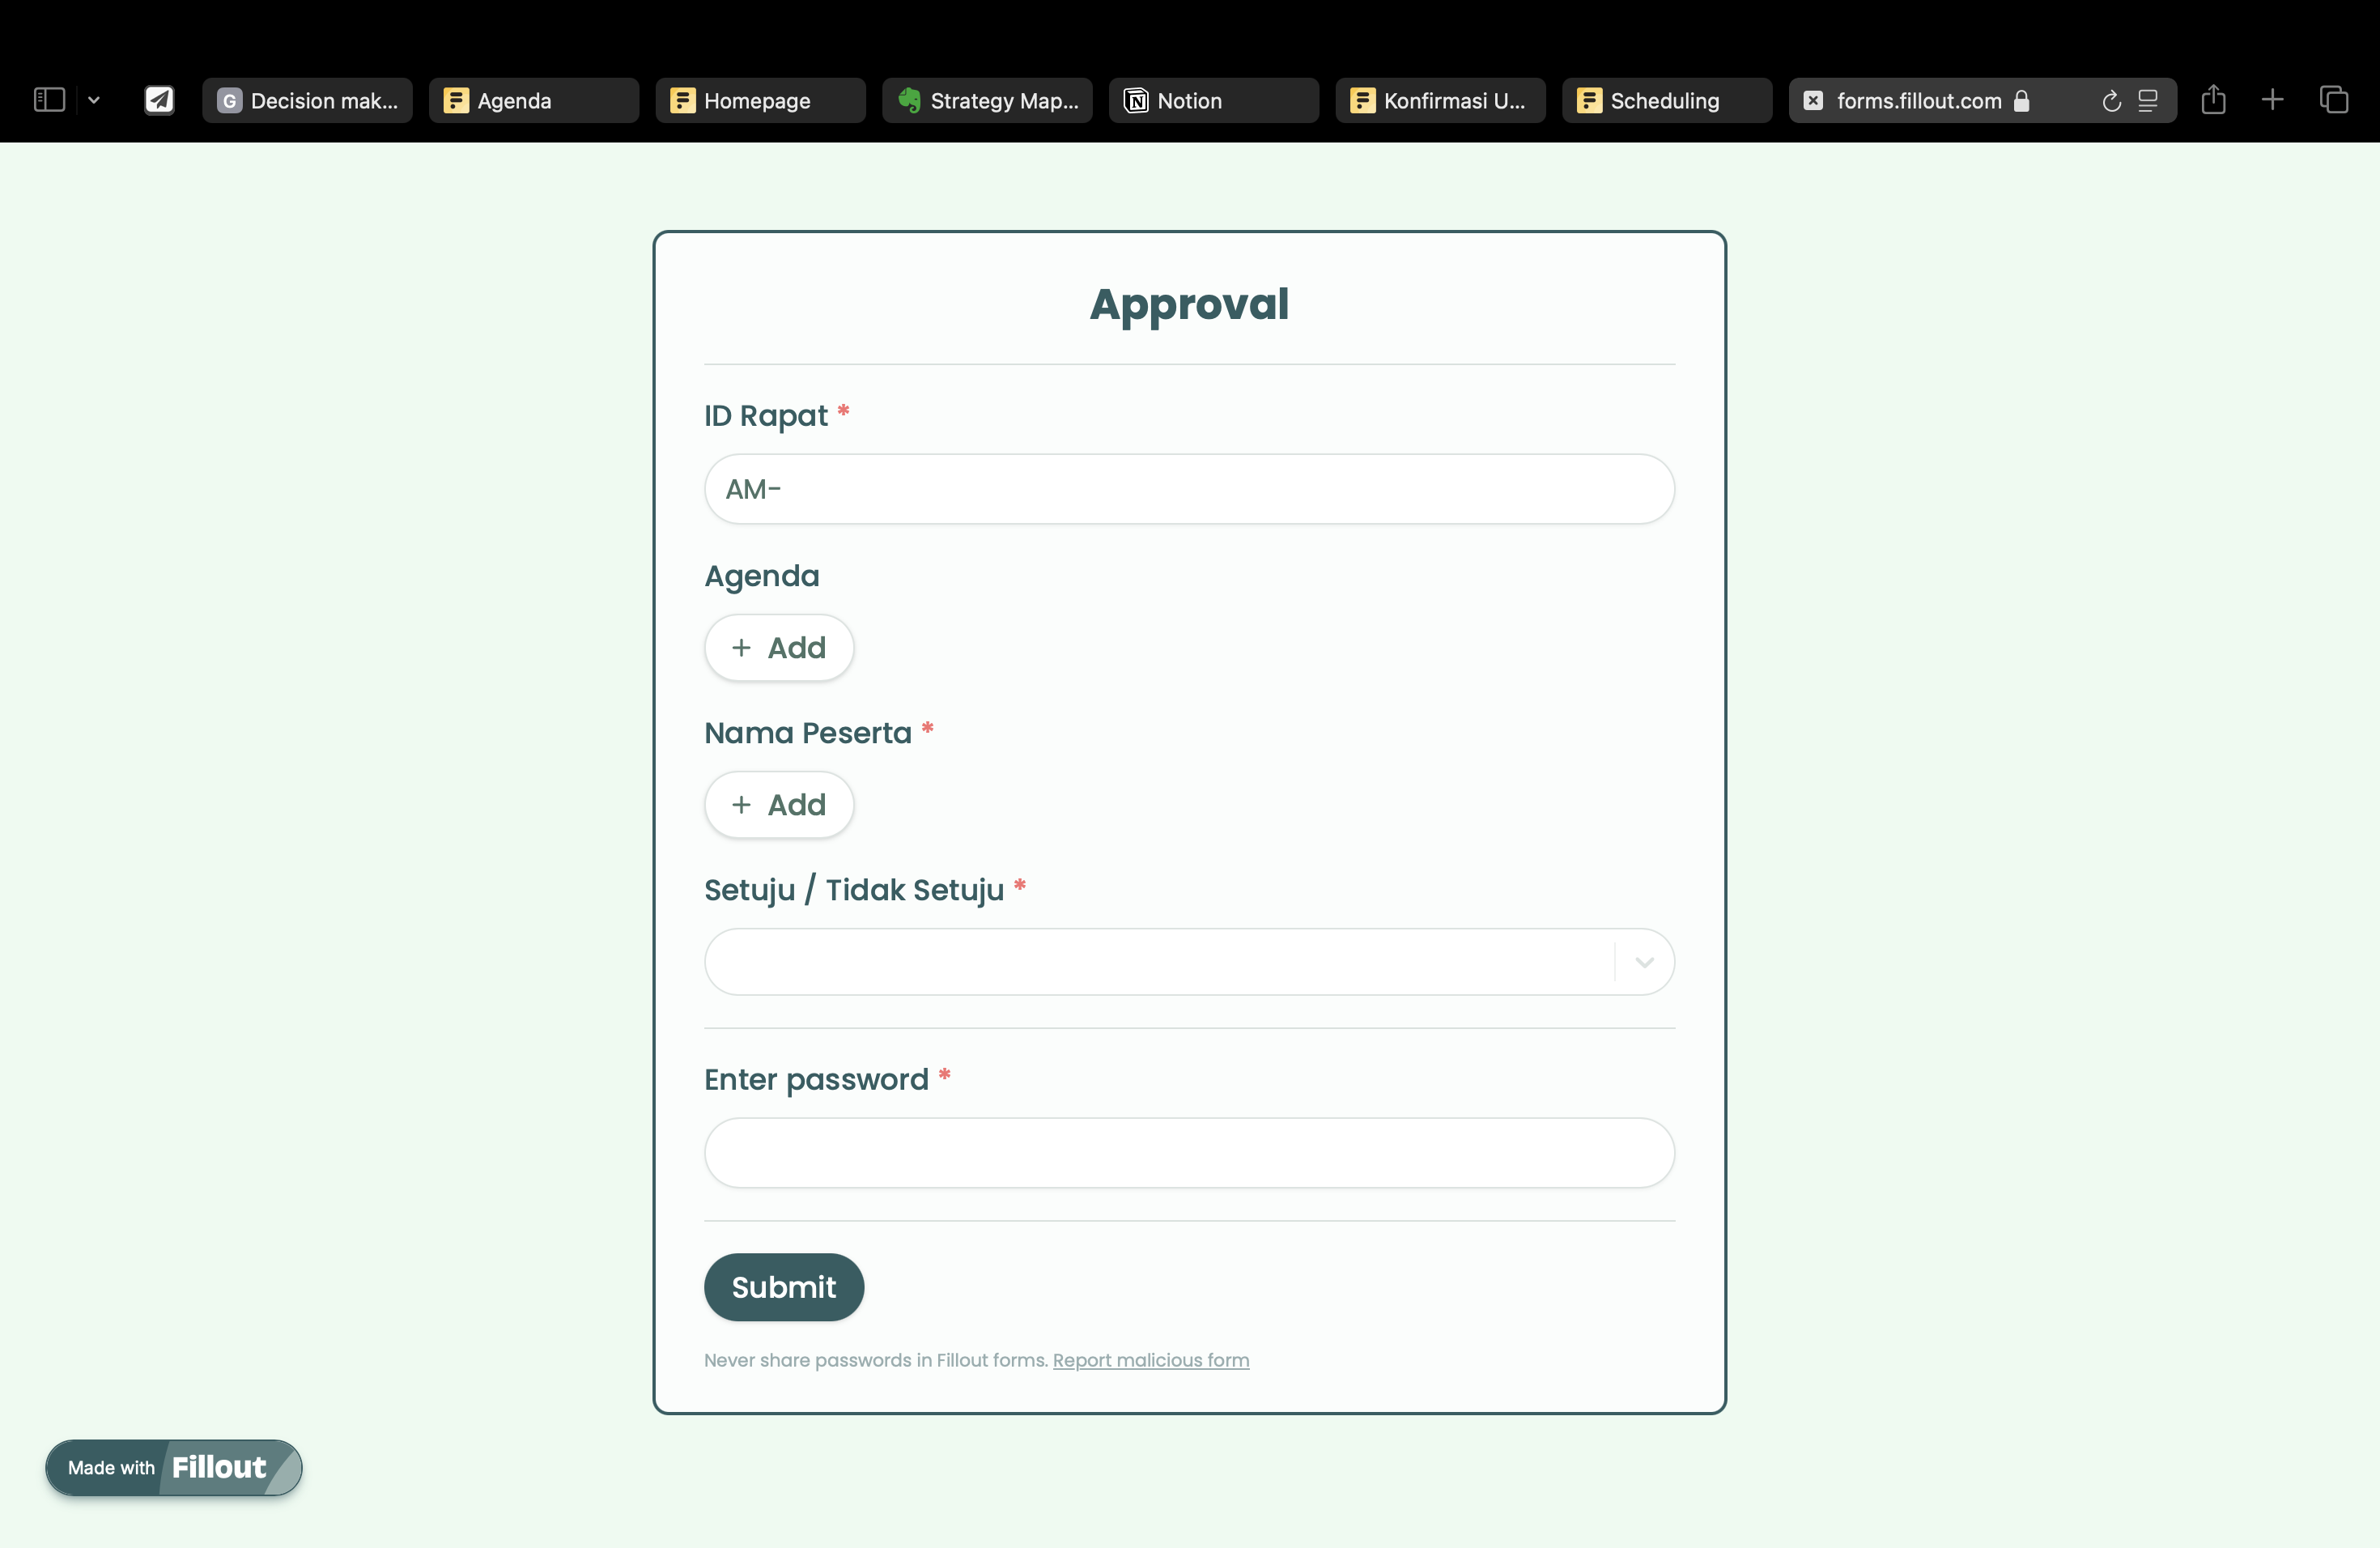Viewport: 2380px width, 1548px height.
Task: Click the yellow icon on Homepage tab
Action: pyautogui.click(x=683, y=100)
